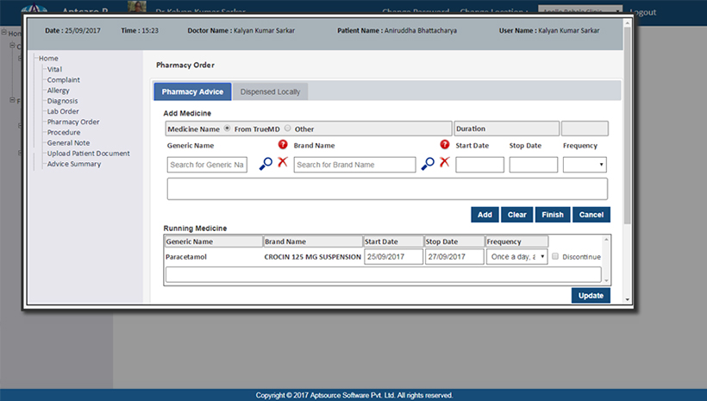
Task: Click red X to clear Generic Name
Action: coord(282,163)
